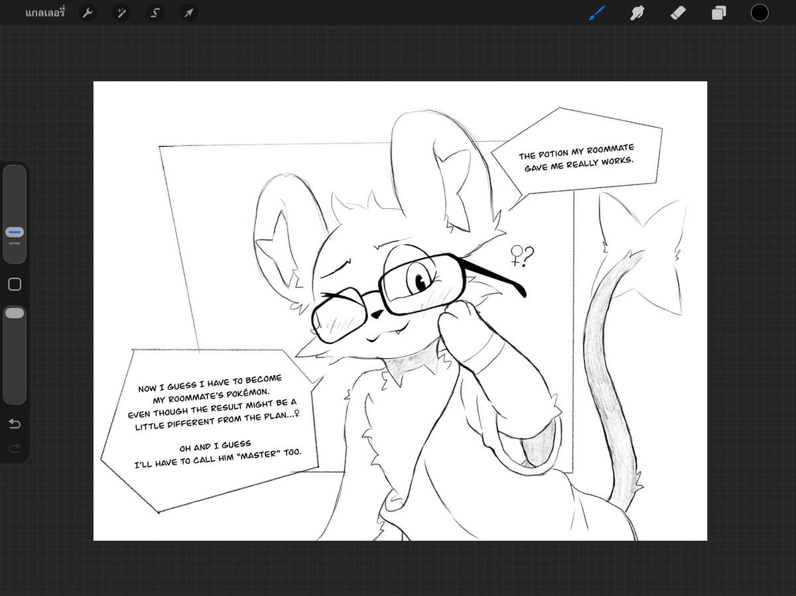The width and height of the screenshot is (796, 596).
Task: Undo the last stroke with the undo arrow
Action: (15, 424)
